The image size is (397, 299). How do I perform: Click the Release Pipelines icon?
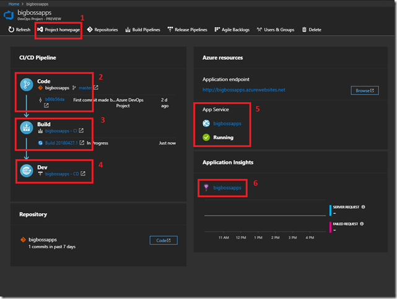coord(170,29)
